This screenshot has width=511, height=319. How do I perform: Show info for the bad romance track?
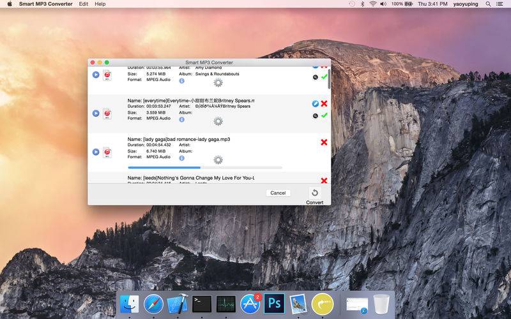click(182, 158)
